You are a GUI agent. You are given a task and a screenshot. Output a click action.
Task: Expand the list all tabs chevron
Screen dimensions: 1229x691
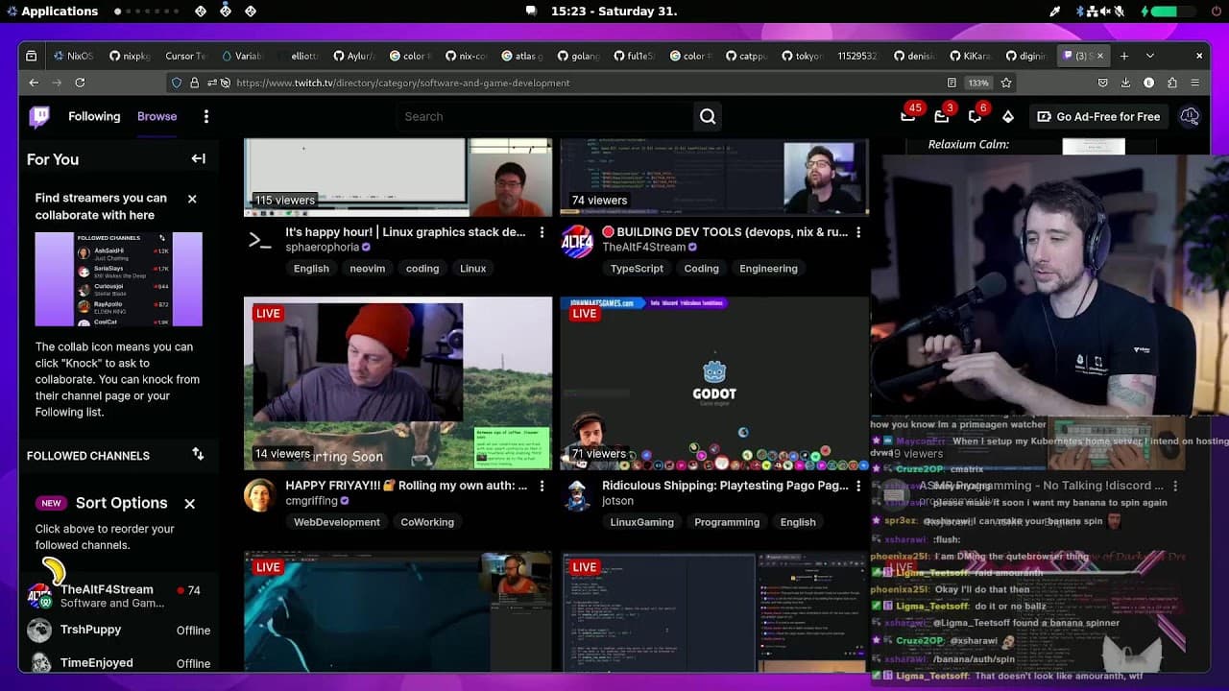pyautogui.click(x=1150, y=56)
